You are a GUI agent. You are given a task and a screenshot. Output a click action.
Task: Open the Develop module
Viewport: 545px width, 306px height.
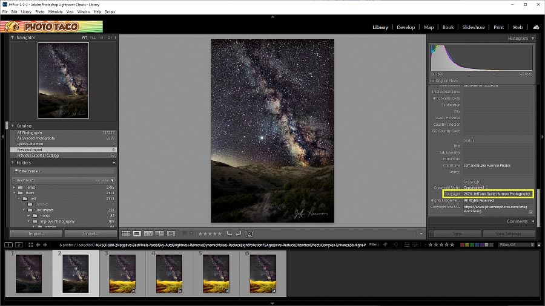(406, 27)
